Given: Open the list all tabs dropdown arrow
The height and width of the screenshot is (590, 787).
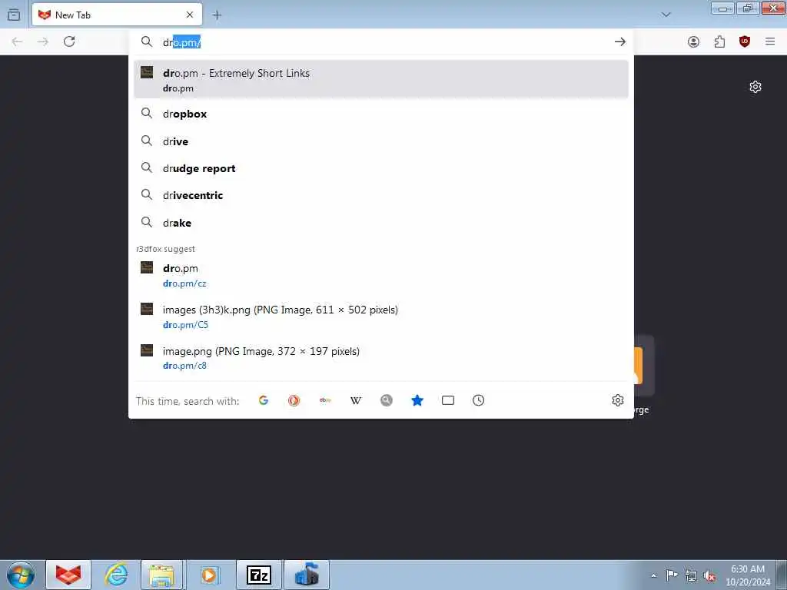Looking at the screenshot, I should pos(666,15).
